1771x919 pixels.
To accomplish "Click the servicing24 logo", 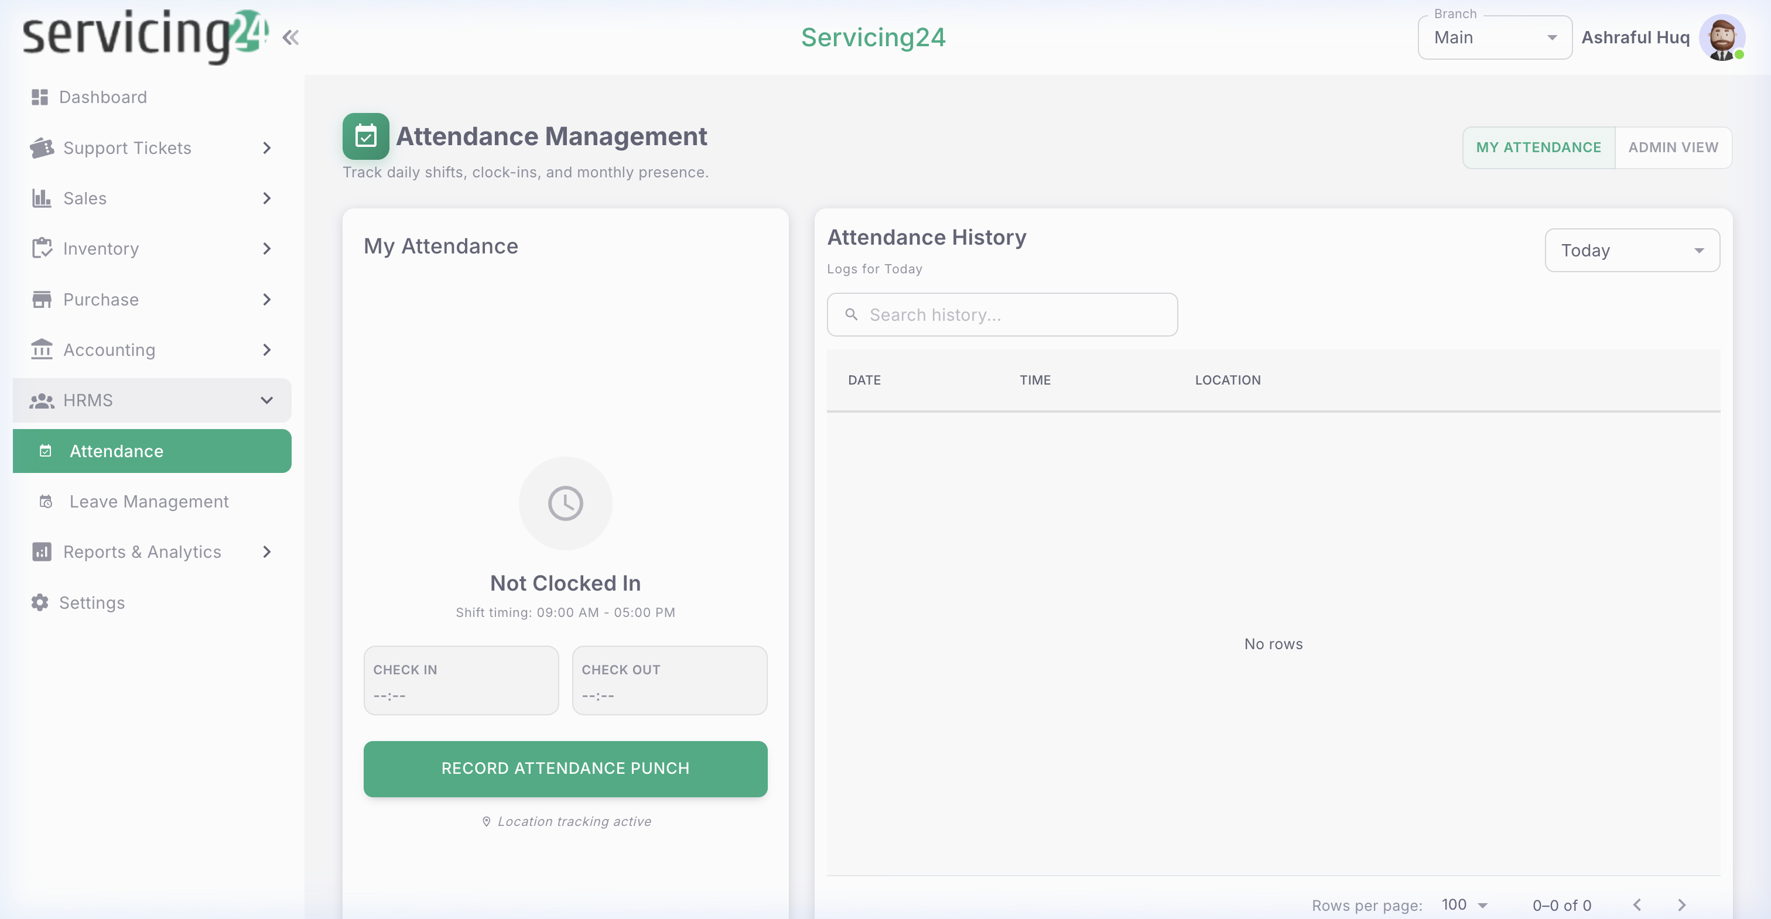I will pos(145,36).
